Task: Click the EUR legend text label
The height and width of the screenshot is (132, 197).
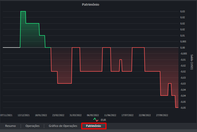Action: click(x=103, y=120)
